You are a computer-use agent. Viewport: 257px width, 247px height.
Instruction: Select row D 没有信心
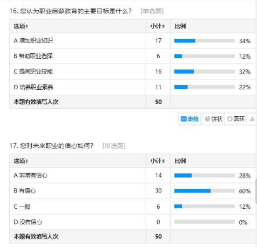tap(132, 222)
